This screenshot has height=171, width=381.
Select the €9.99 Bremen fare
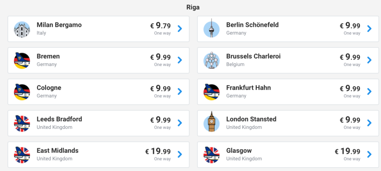tap(160, 57)
